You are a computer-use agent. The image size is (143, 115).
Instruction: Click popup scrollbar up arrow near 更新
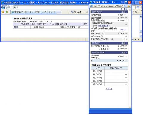pyautogui.click(x=130, y=10)
